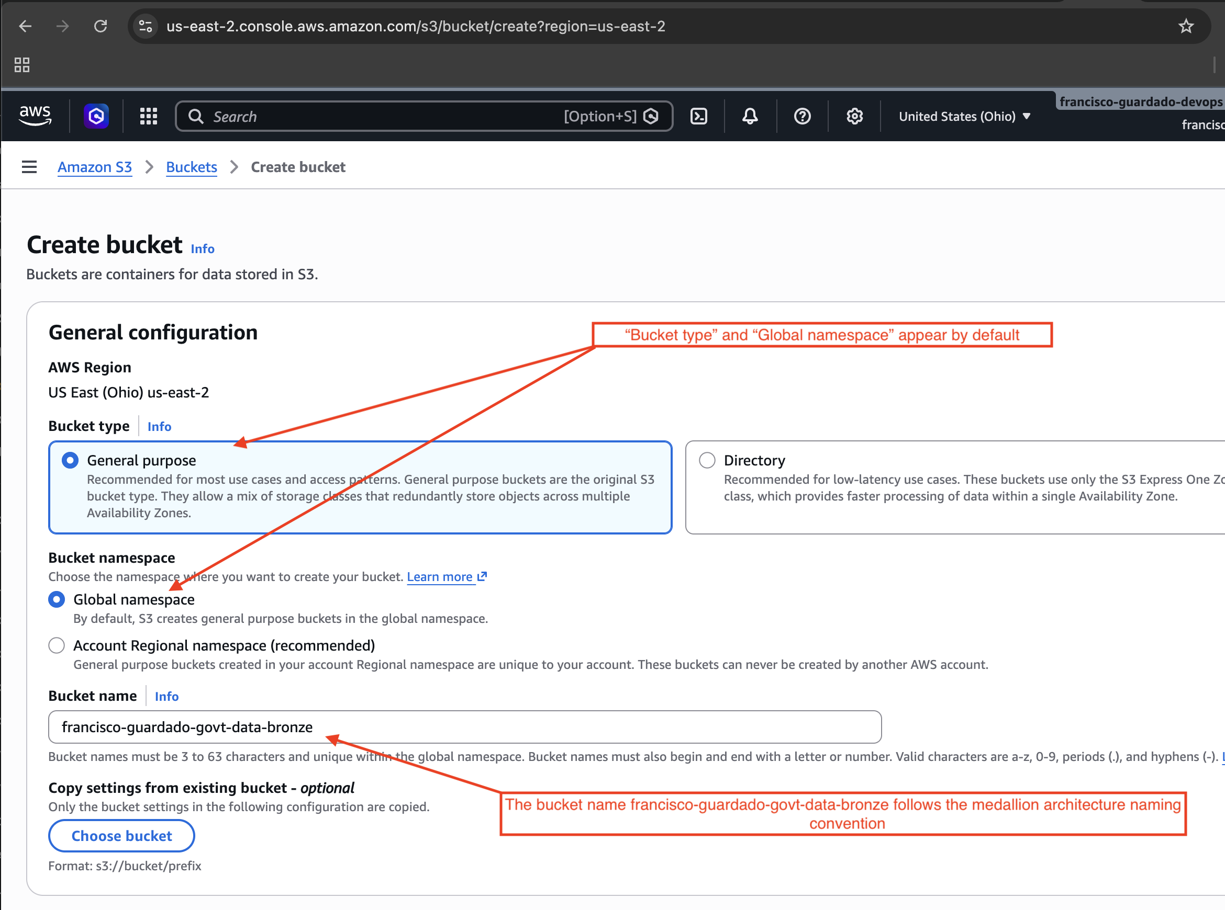1225x910 pixels.
Task: Click the 'US East (Ohio) us-east-2' region text
Action: tap(128, 392)
